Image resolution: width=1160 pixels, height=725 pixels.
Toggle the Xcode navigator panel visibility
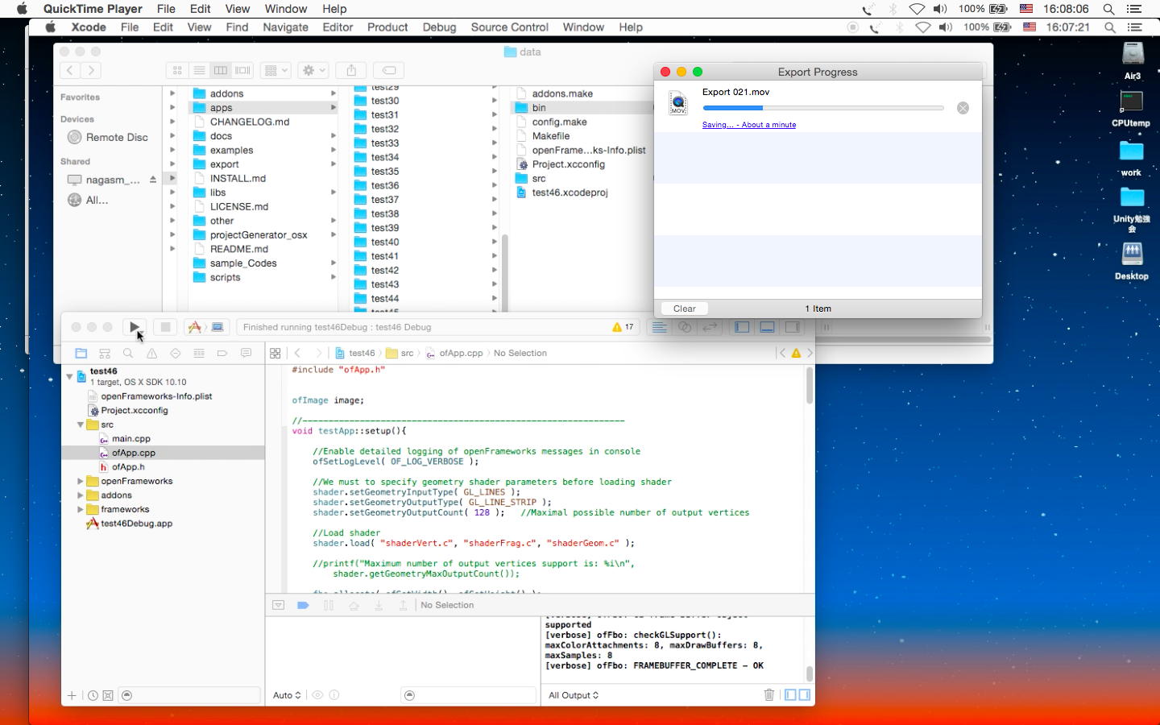click(x=742, y=327)
